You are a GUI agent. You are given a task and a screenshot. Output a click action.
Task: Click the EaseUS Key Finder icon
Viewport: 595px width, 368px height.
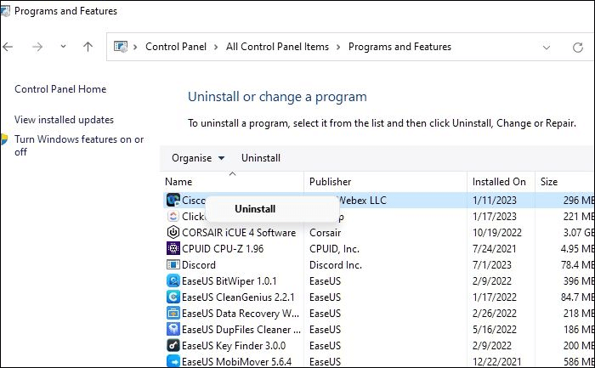(173, 346)
